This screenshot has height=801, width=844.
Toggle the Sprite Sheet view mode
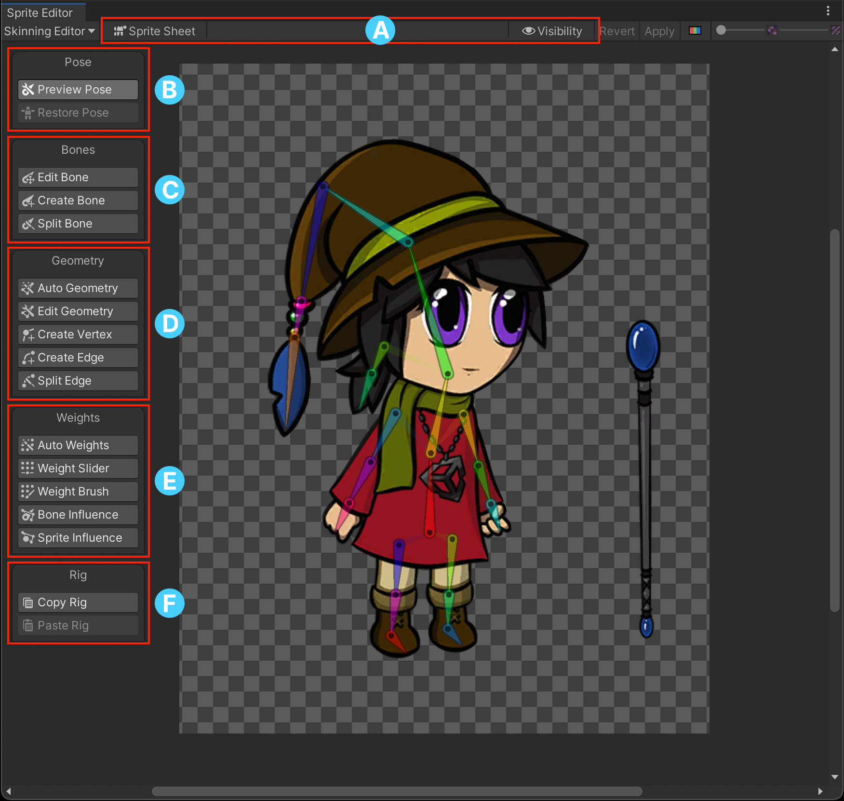[155, 31]
